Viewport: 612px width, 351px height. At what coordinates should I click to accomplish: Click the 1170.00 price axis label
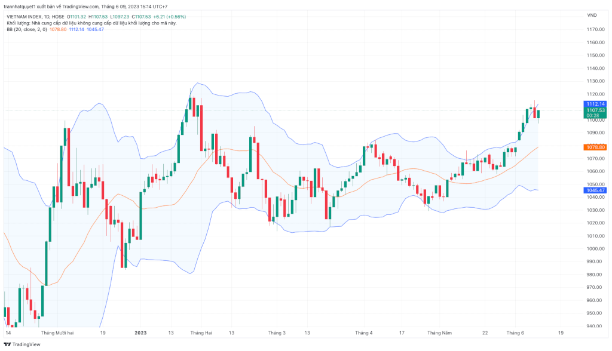click(596, 30)
